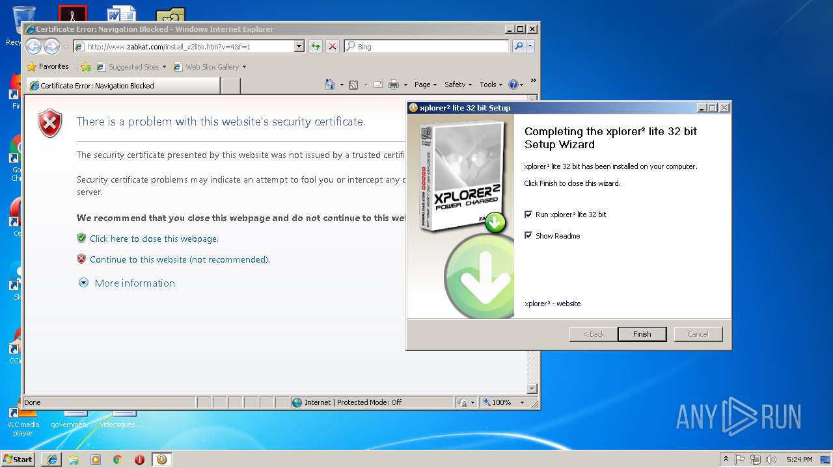
Task: Expand More information section
Action: point(127,283)
